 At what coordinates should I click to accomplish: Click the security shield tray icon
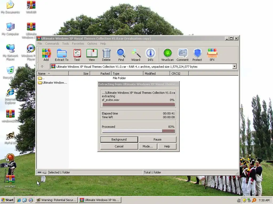pyautogui.click(x=244, y=200)
